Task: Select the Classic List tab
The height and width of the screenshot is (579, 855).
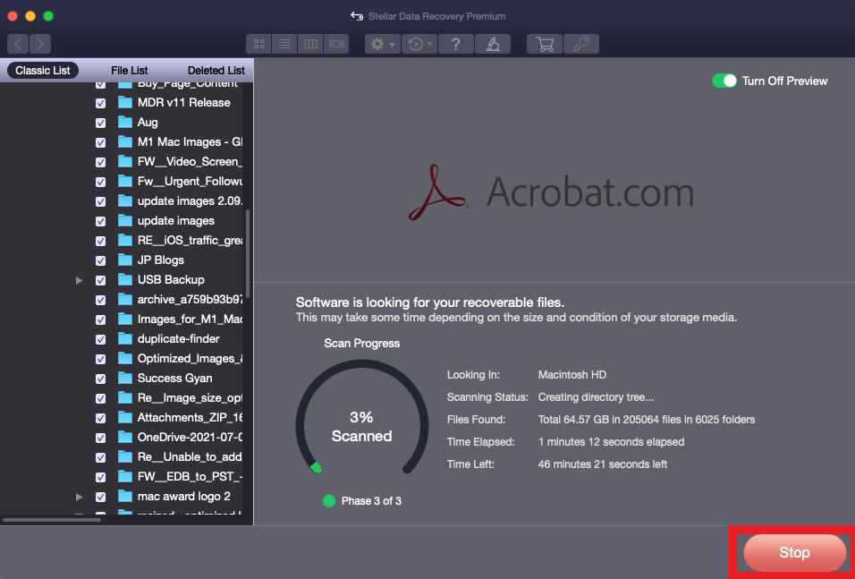Action: 43,71
